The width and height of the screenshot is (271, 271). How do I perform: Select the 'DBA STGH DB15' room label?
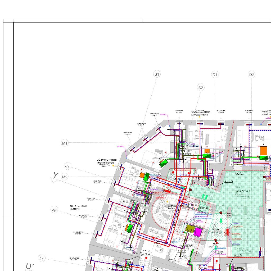coord(243,191)
